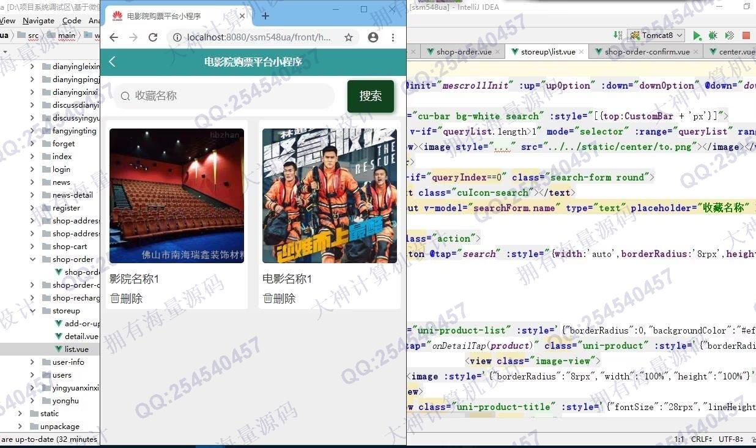Tap the back chevron in the teal header

coord(112,61)
